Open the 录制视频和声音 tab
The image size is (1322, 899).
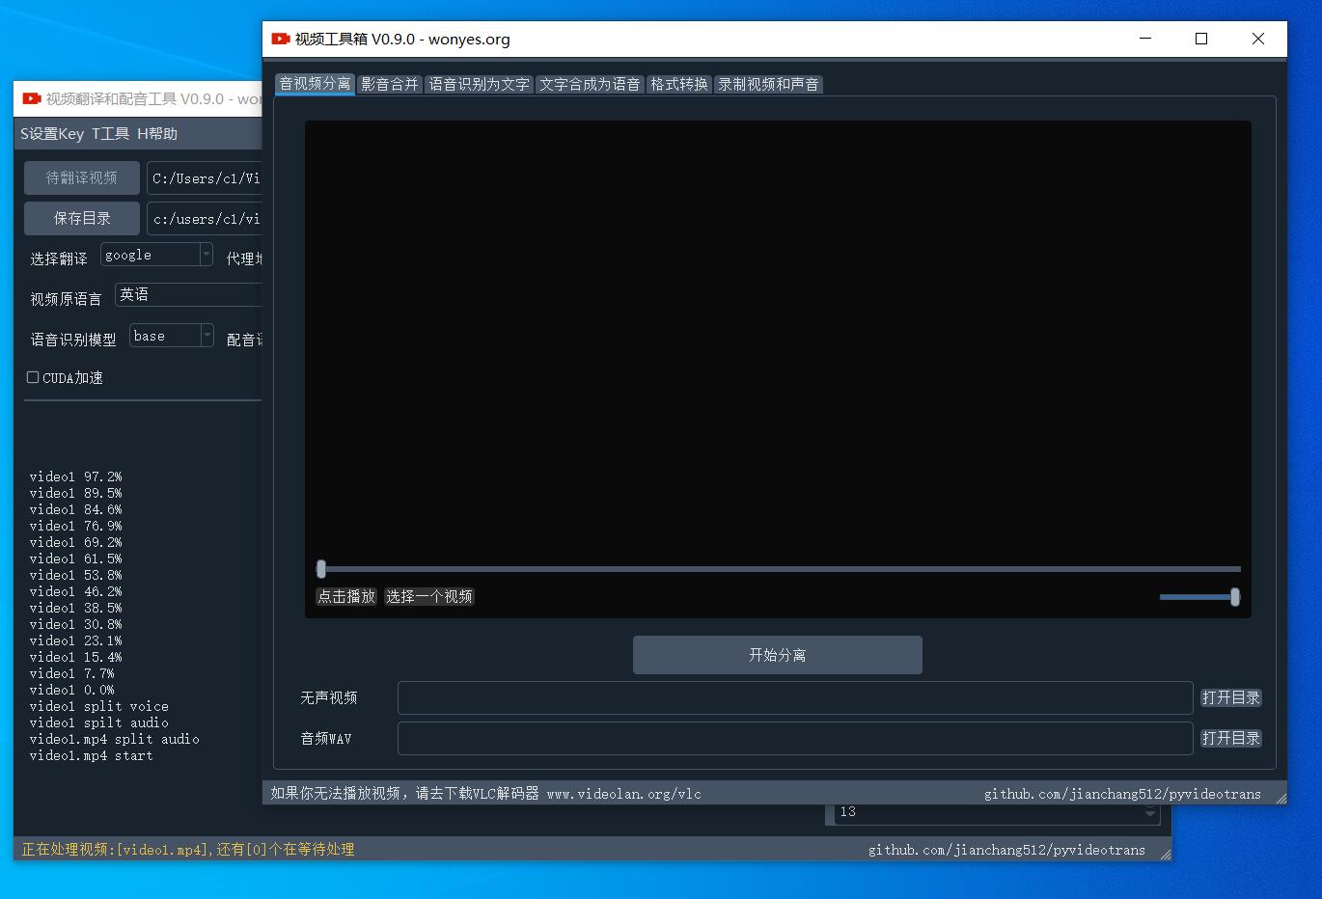pyautogui.click(x=768, y=85)
